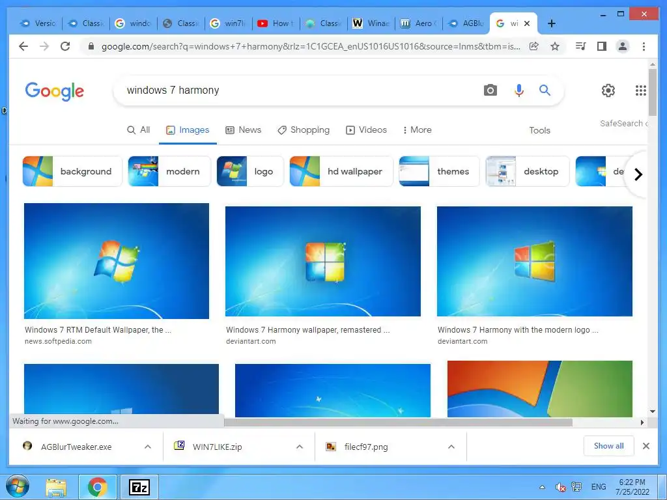Open Chrome's three-dot menu
667x500 pixels.
644,46
